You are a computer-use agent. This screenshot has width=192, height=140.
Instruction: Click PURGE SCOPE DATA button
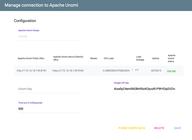(132, 128)
